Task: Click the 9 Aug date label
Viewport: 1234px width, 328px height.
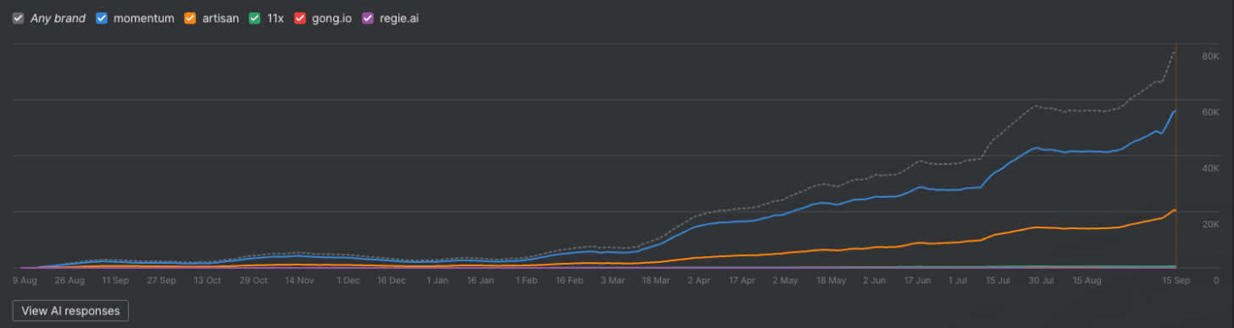Action: [x=25, y=280]
